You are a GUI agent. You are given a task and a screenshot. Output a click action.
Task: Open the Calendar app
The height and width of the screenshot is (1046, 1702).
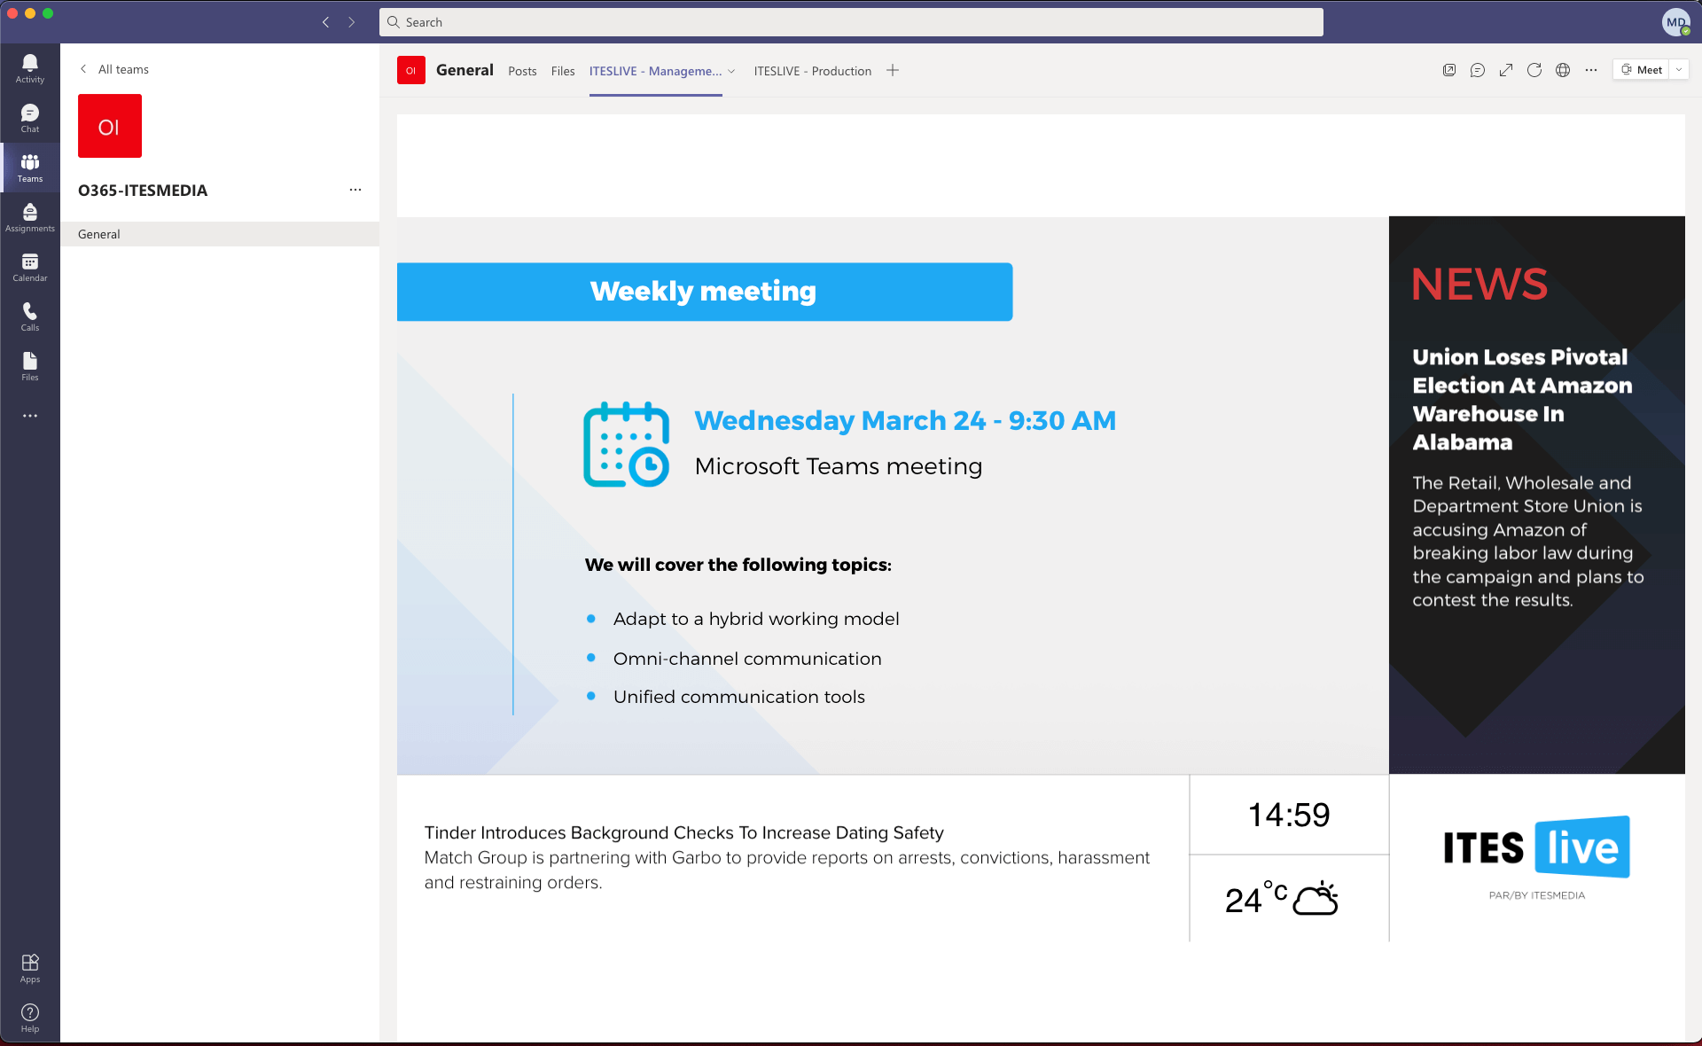(30, 267)
